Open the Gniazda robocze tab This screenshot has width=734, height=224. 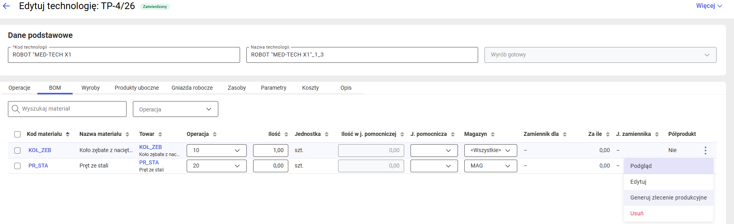[x=192, y=88]
